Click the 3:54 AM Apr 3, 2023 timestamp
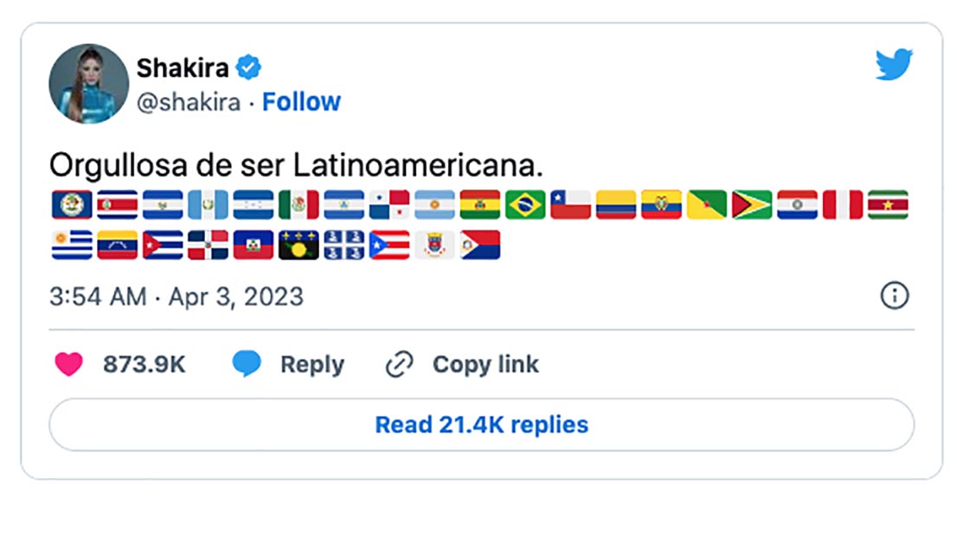This screenshot has width=957, height=537. click(177, 297)
